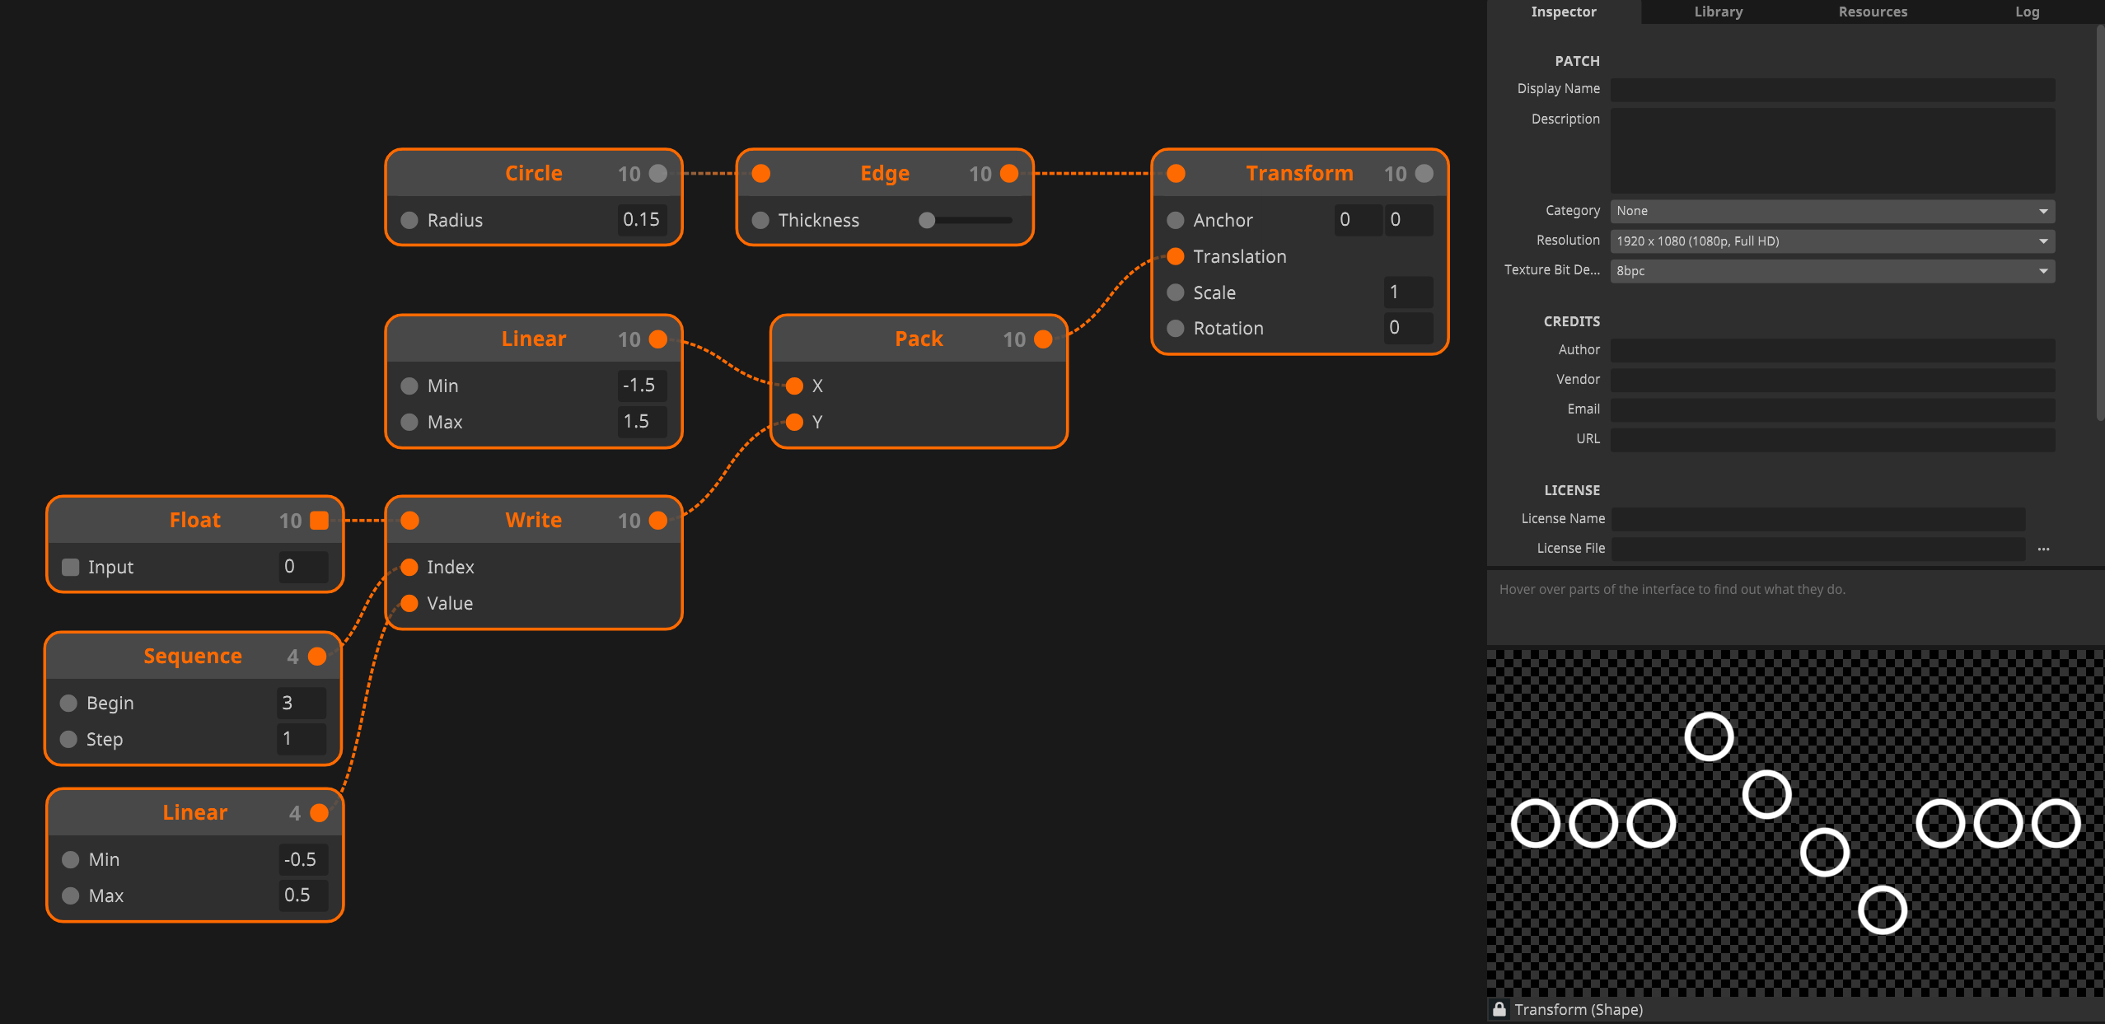Select the Pack node title
This screenshot has height=1024, width=2105.
tap(919, 339)
